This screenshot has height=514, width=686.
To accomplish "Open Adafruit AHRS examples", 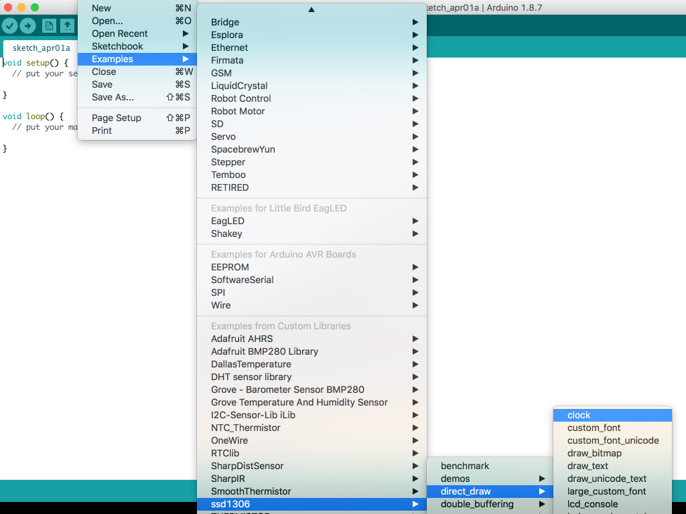I will 312,339.
